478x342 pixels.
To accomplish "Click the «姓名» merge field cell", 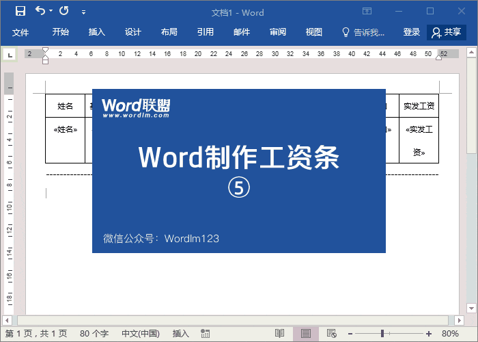I will click(x=66, y=140).
